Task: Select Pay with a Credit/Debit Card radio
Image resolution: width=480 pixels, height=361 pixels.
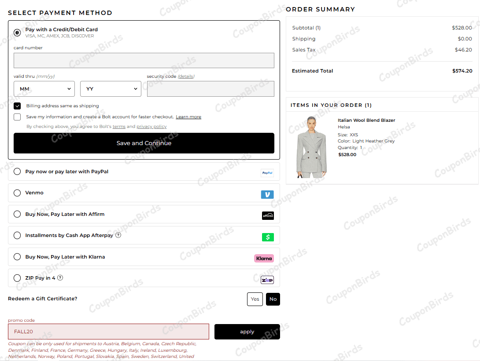Action: tap(17, 33)
